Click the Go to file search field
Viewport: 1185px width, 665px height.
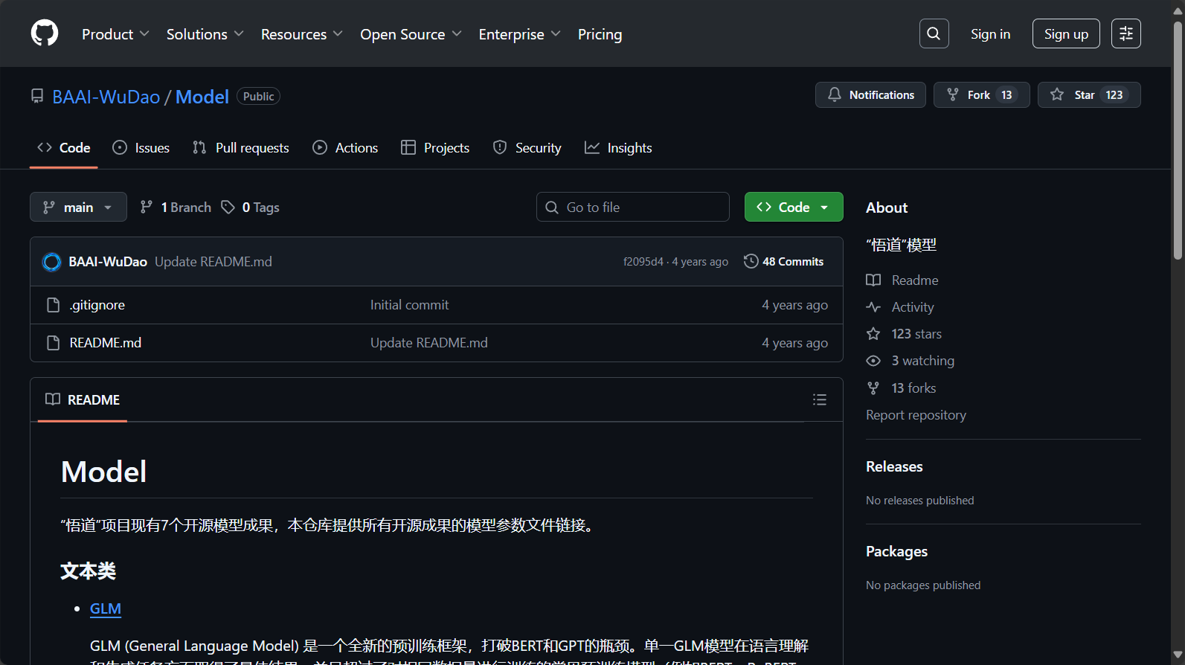pyautogui.click(x=632, y=207)
